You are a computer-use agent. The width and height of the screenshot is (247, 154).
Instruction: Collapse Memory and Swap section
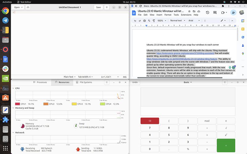coord(13,108)
